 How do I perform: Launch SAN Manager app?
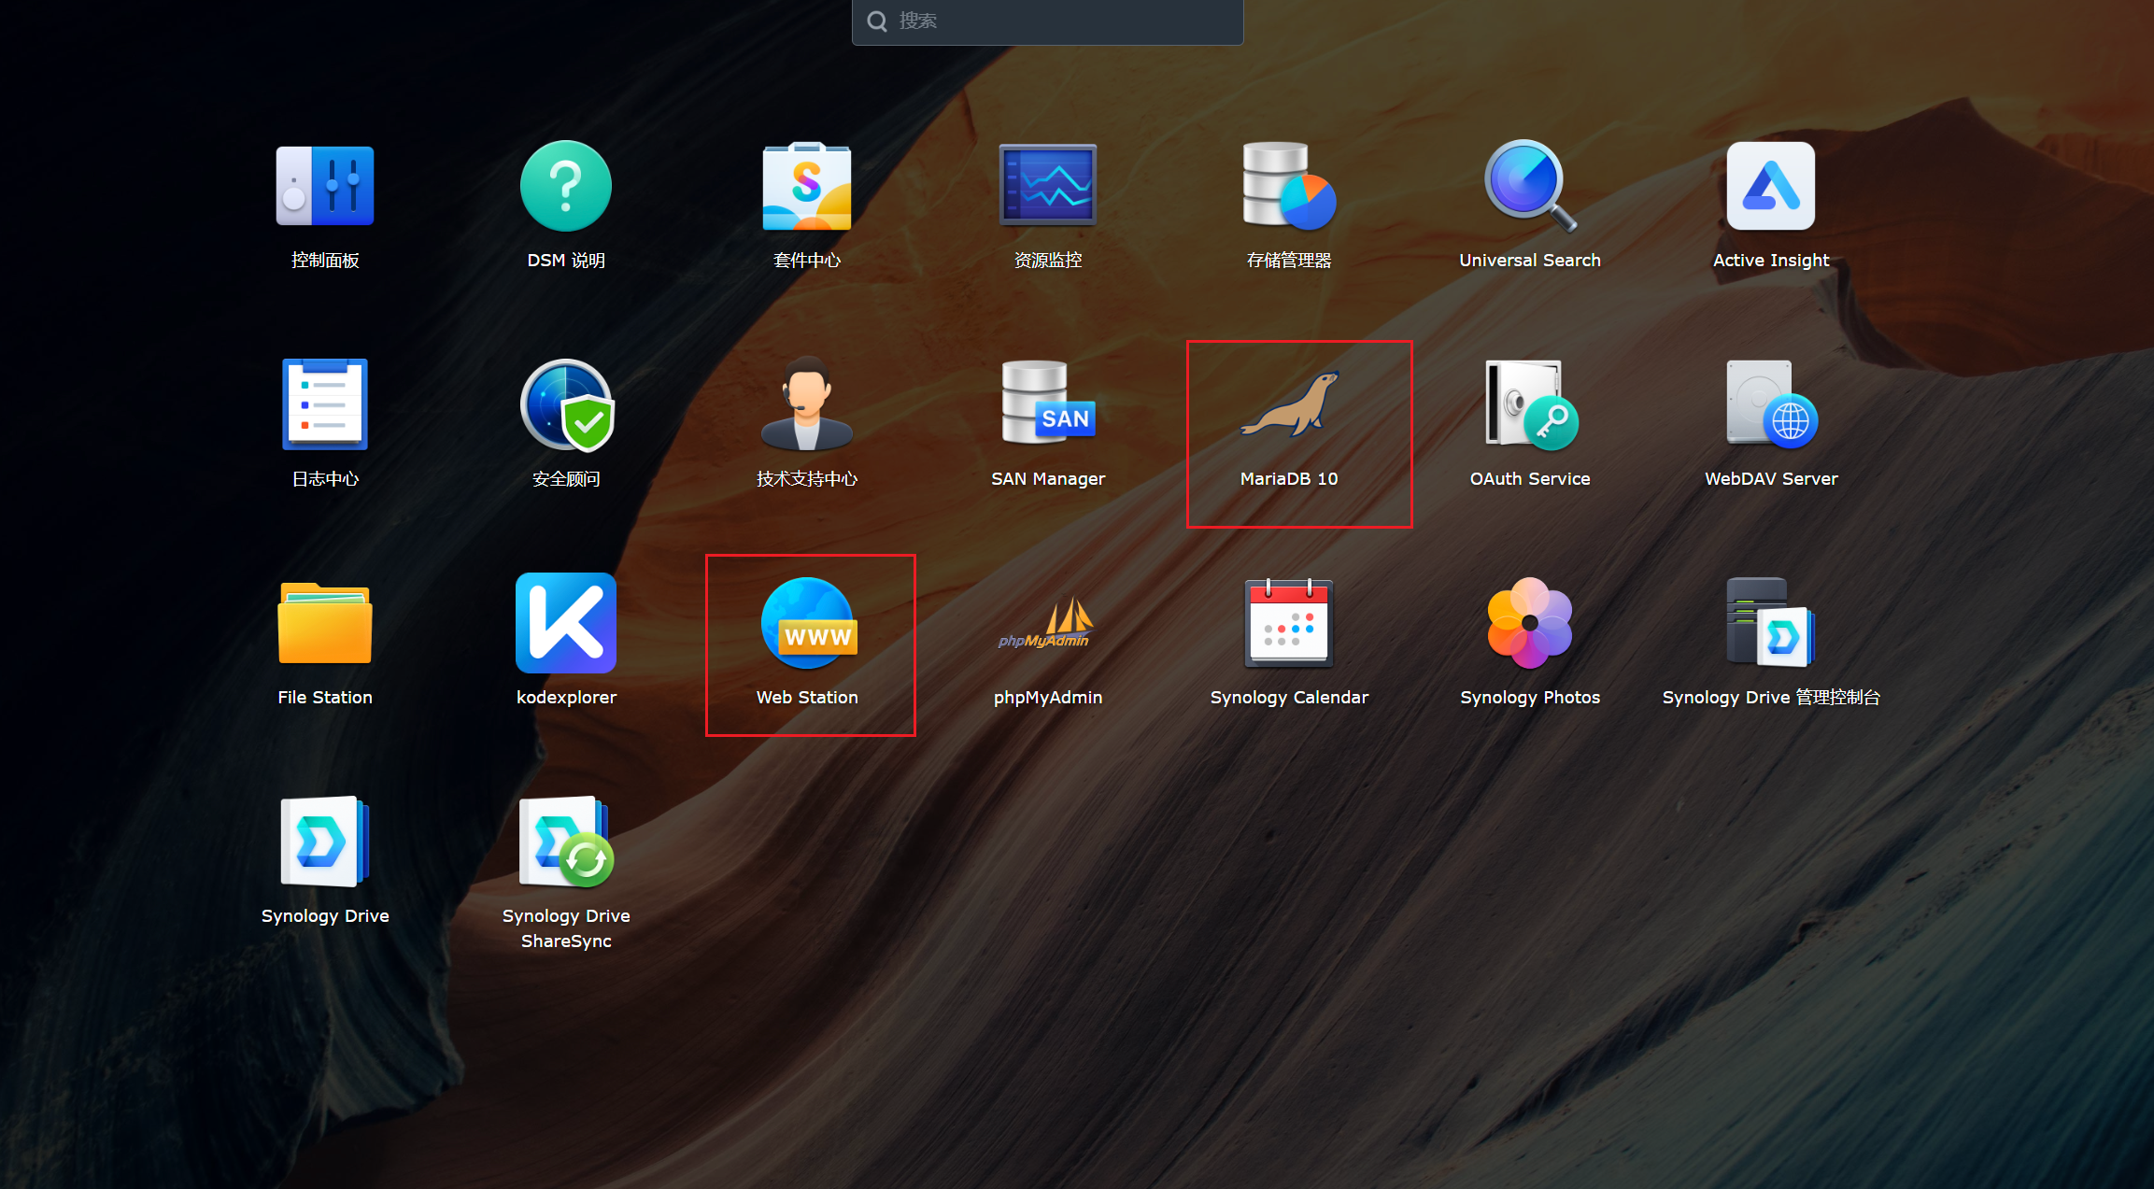pyautogui.click(x=1048, y=403)
